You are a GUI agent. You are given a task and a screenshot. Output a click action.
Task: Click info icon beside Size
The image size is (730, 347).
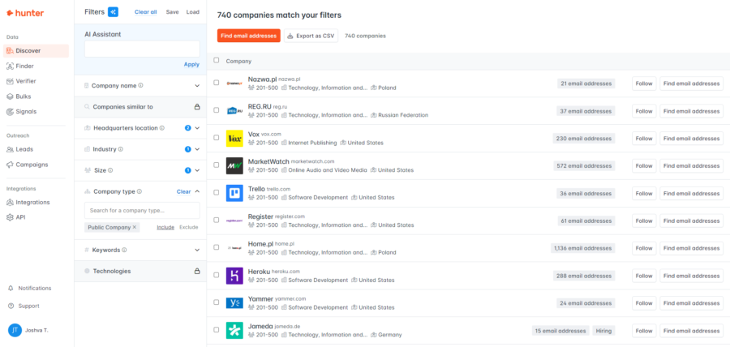click(110, 171)
